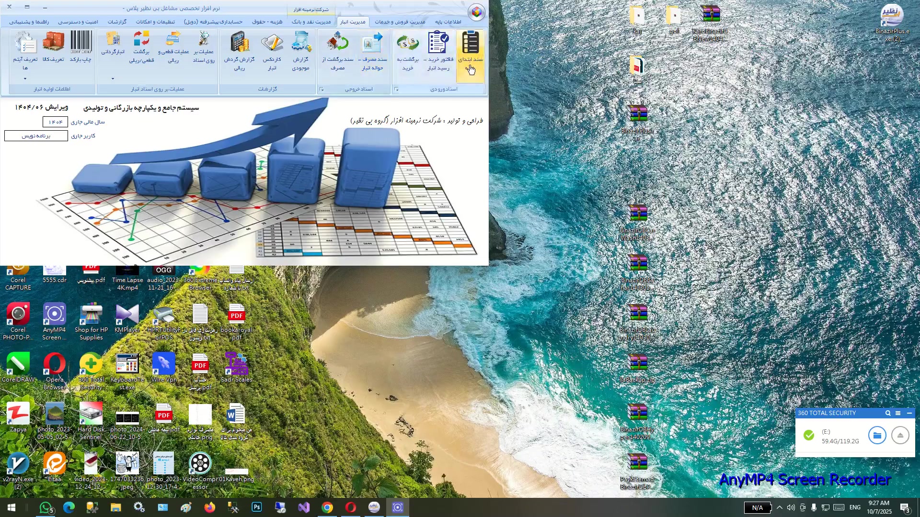Open Google Chrome from the taskbar
The height and width of the screenshot is (517, 920).
327,508
